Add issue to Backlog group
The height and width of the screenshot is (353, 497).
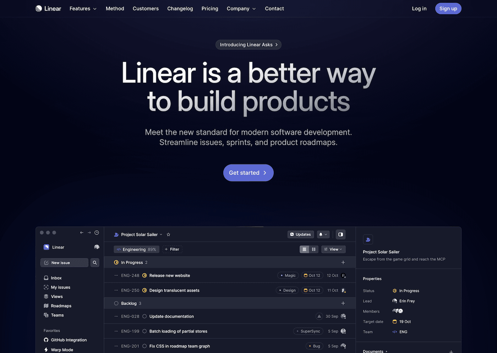coord(343,303)
